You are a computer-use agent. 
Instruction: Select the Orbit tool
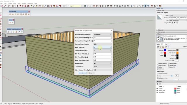[x=40, y=6]
